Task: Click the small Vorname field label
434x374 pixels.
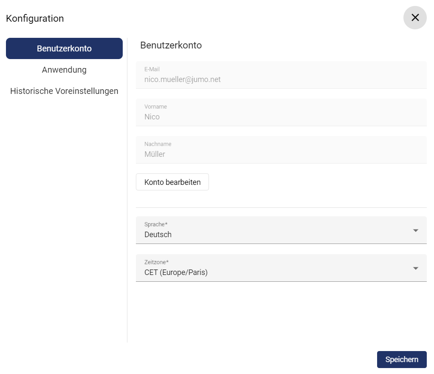Action: click(155, 107)
